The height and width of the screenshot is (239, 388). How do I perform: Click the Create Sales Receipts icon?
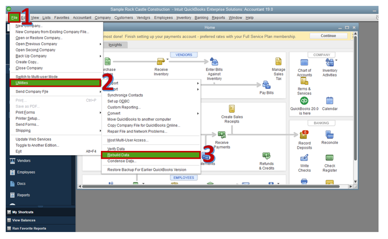pos(231,109)
